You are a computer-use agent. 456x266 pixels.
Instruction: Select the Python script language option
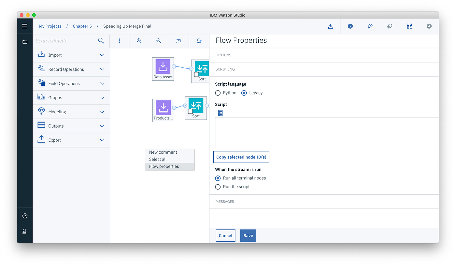[218, 93]
